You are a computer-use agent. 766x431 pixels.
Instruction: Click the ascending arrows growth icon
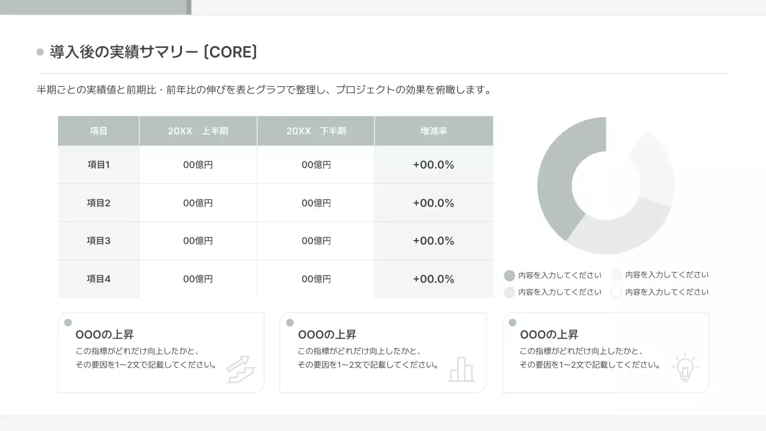[241, 368]
